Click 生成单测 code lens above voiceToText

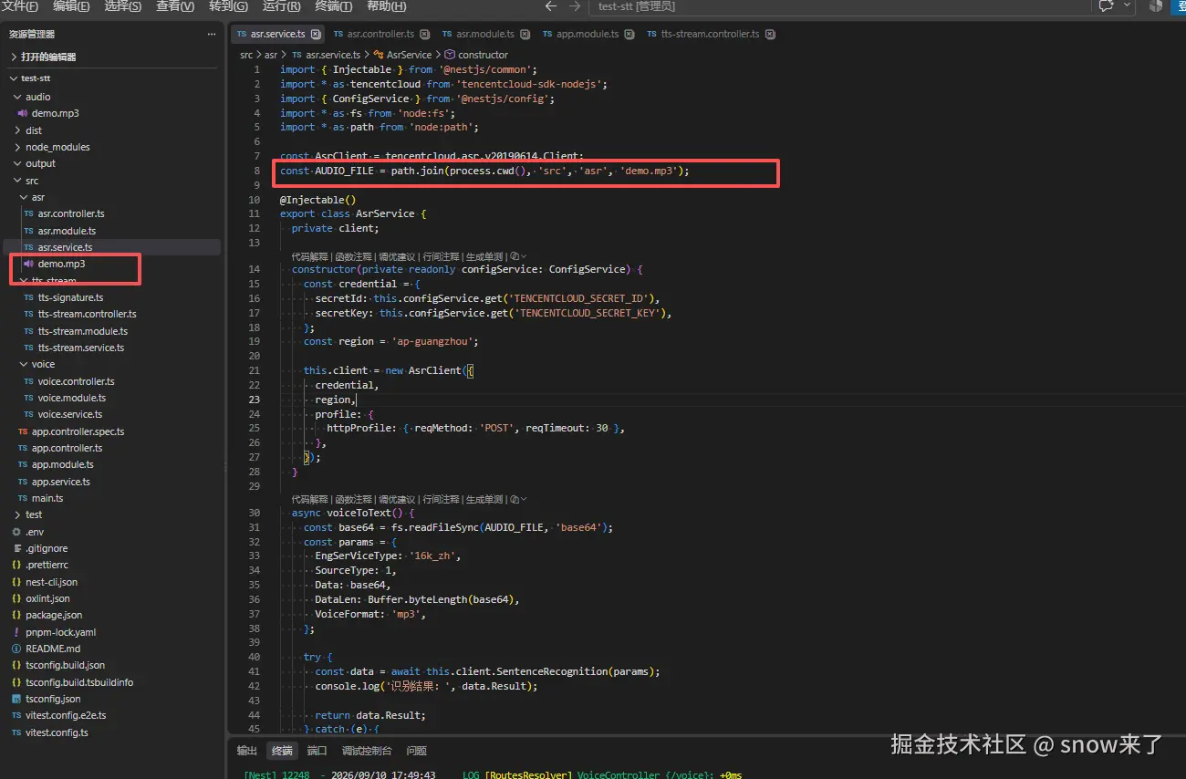[x=484, y=499]
